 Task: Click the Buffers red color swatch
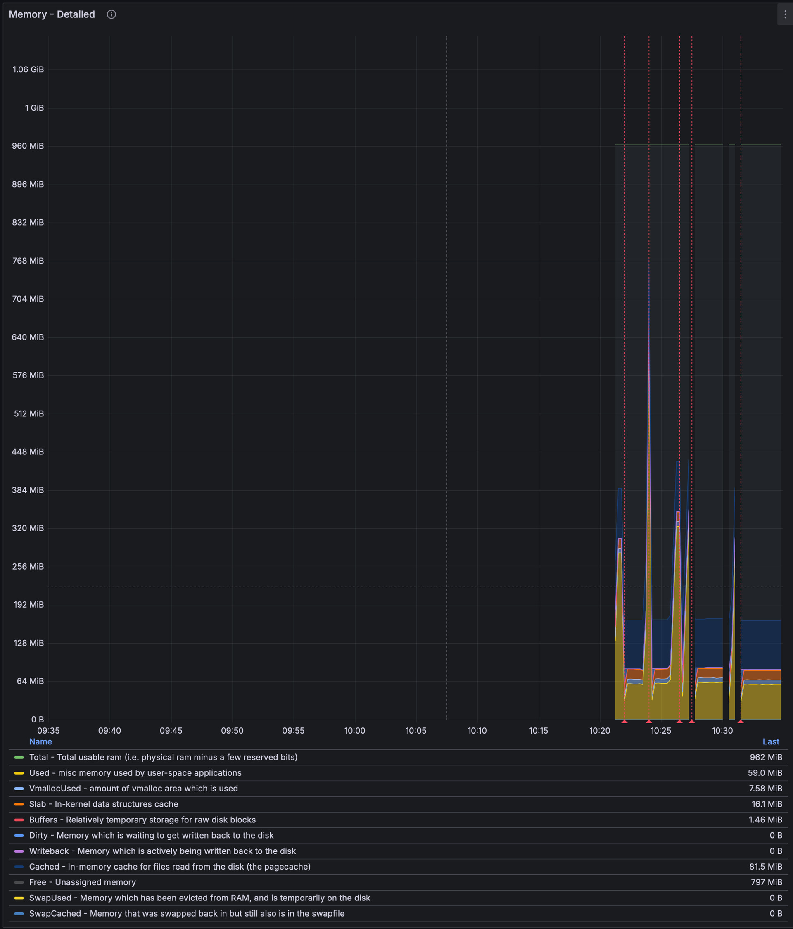[x=19, y=820]
